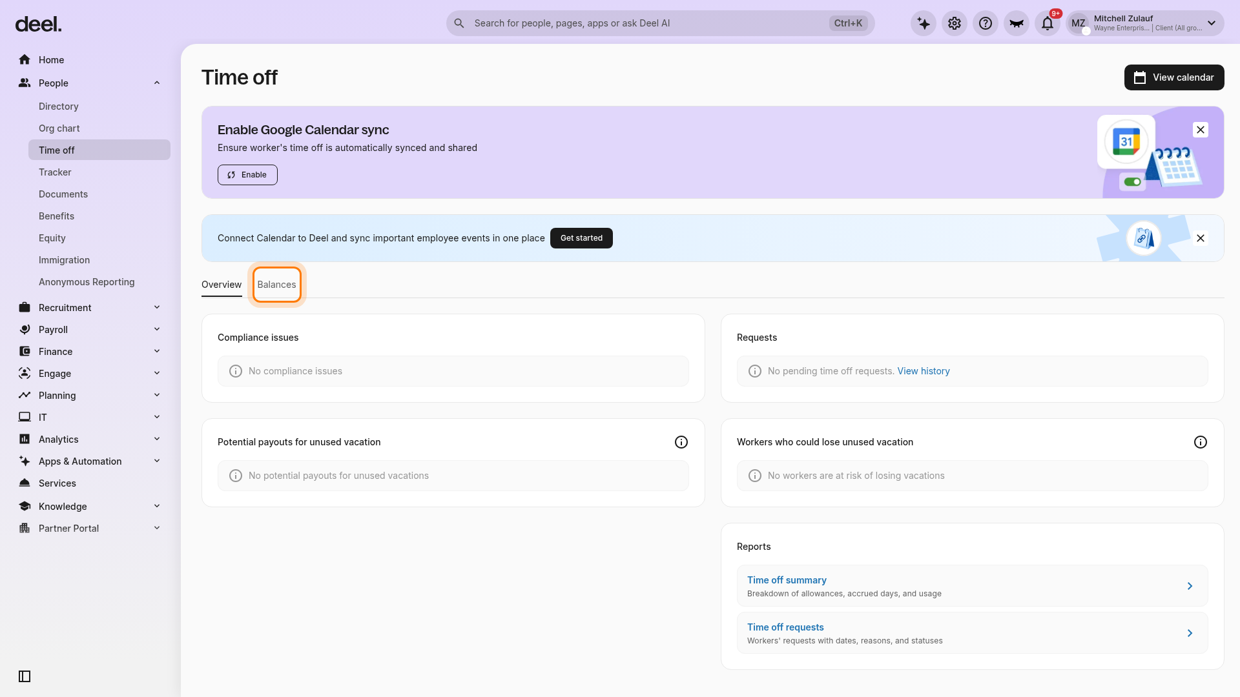This screenshot has width=1240, height=697.
Task: Expand the Recruitment section chevron
Action: (157, 307)
